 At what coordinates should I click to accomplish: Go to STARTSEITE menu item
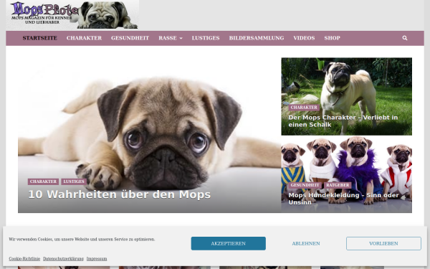coord(39,38)
